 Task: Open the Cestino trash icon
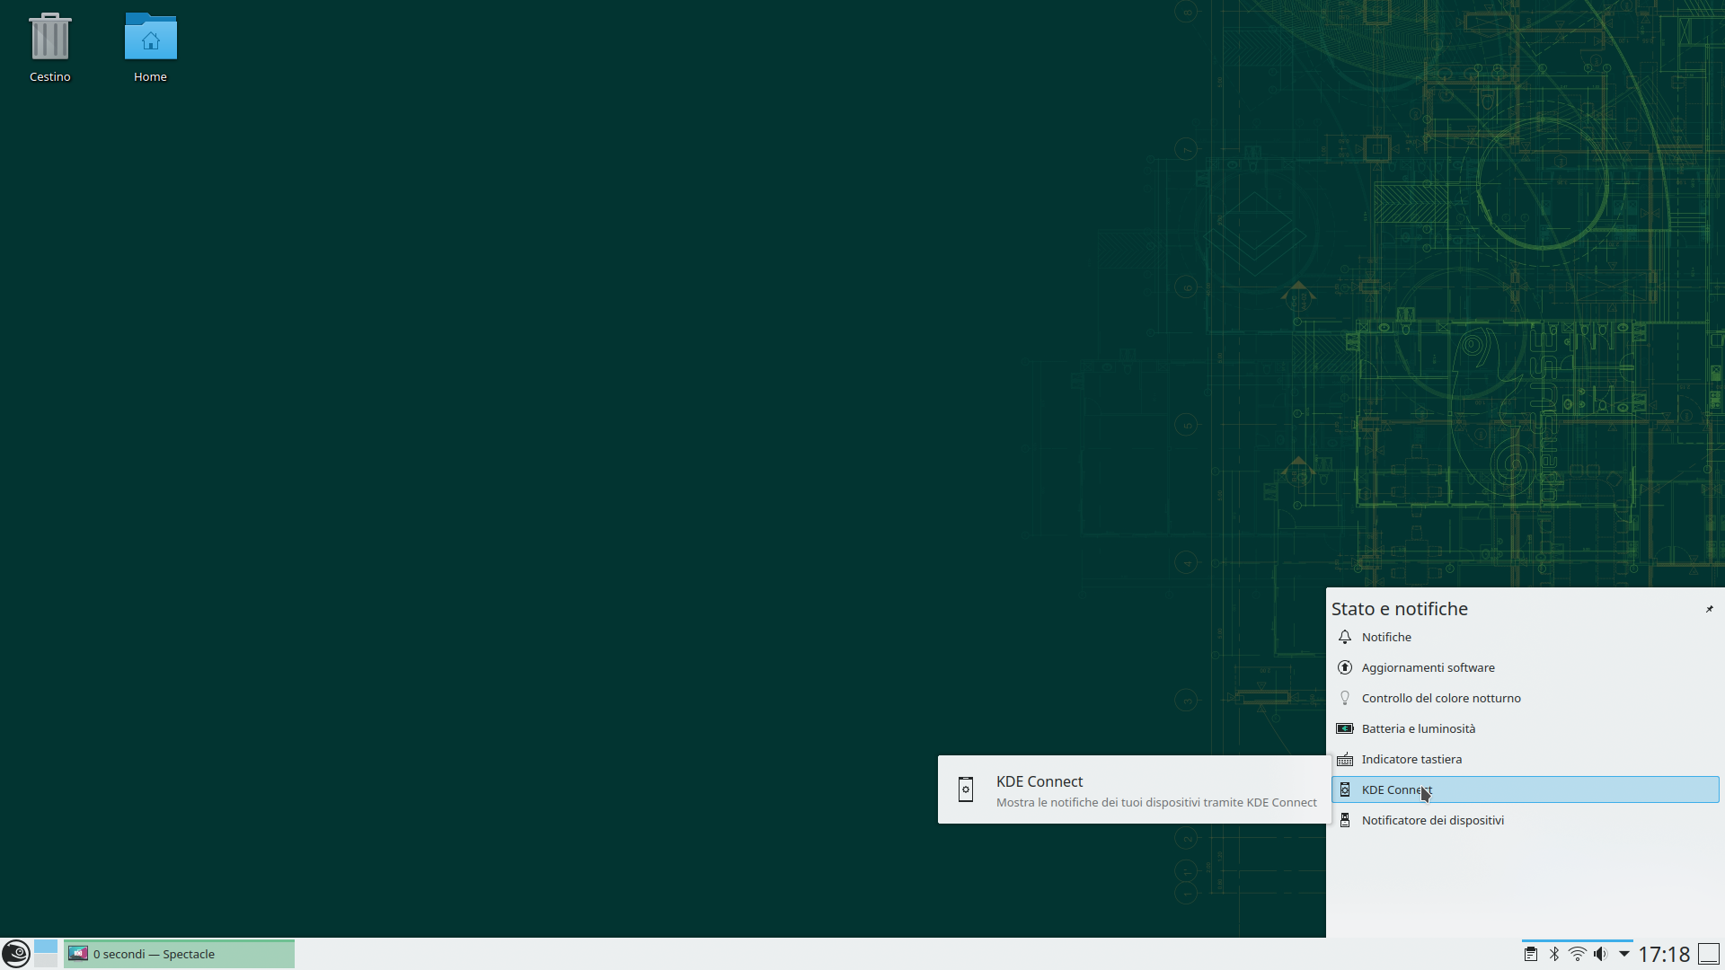tap(49, 38)
